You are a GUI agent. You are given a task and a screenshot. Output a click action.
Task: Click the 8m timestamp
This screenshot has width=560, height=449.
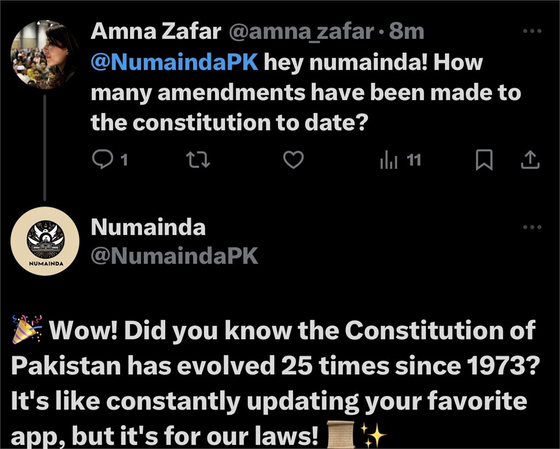click(x=408, y=31)
